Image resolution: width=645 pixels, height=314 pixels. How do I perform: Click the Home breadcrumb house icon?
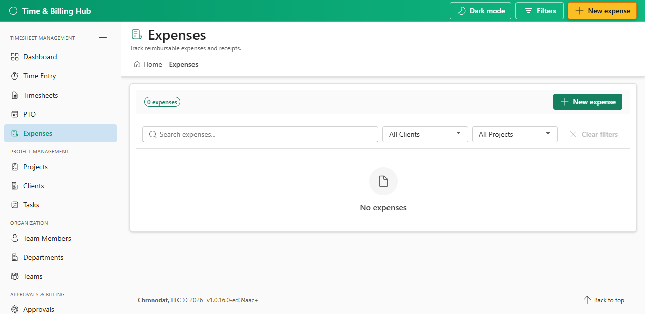click(x=137, y=64)
